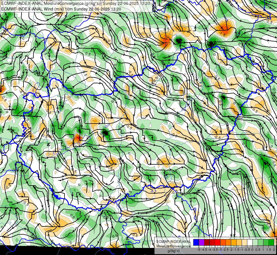
Task: Click the legend tick label -4
Action: tap(209, 250)
